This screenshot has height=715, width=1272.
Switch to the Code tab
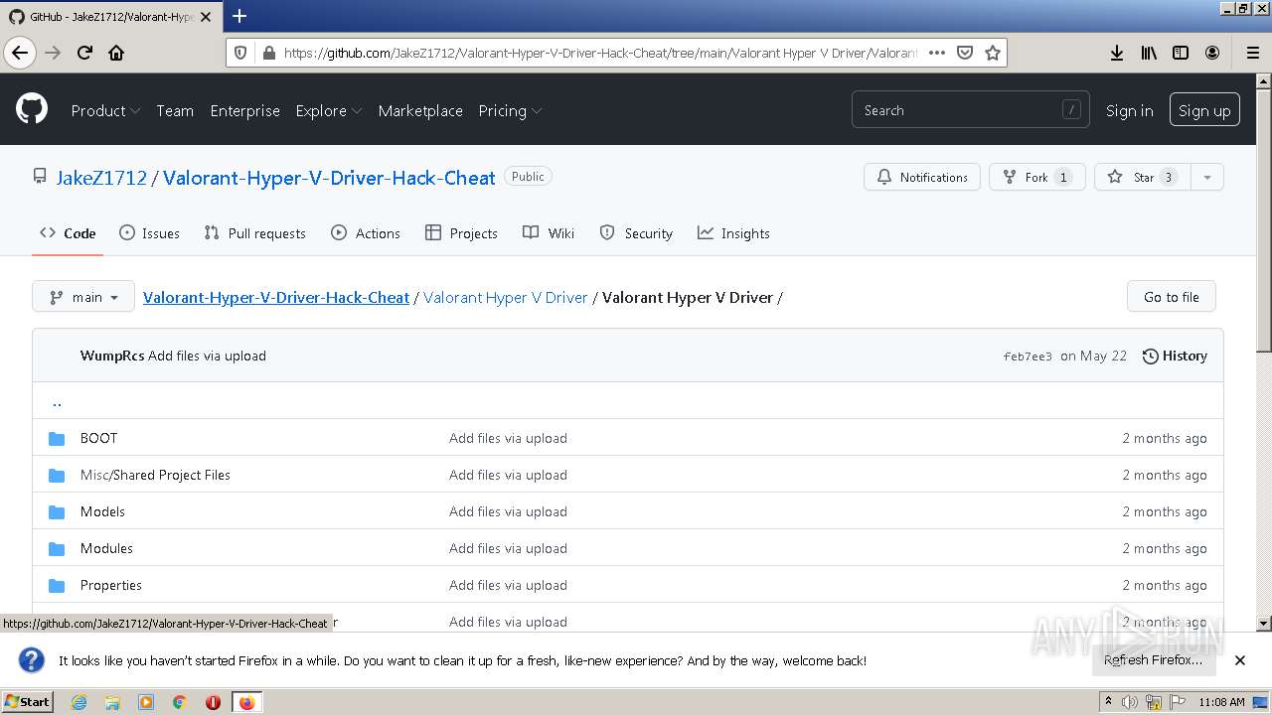click(68, 233)
